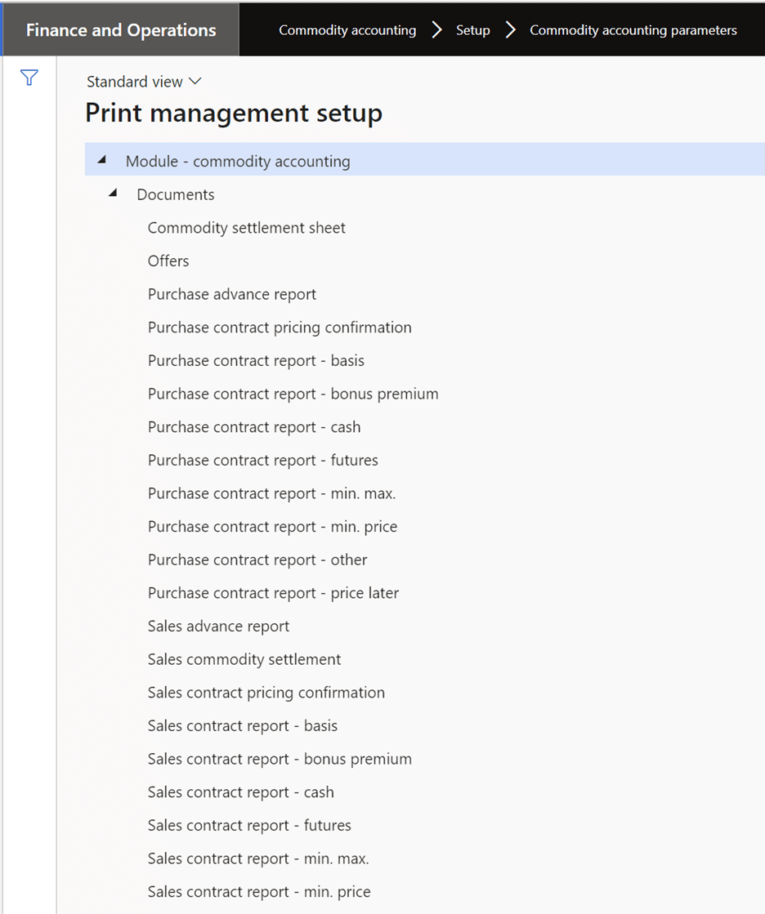Image resolution: width=765 pixels, height=914 pixels.
Task: Select Purchase contract report - price later
Action: pos(272,592)
